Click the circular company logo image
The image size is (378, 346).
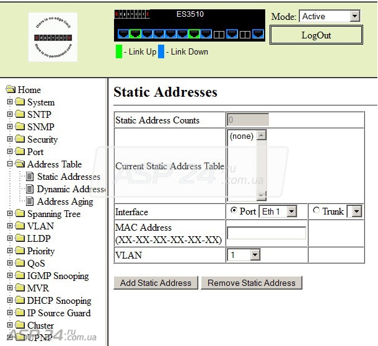53,37
